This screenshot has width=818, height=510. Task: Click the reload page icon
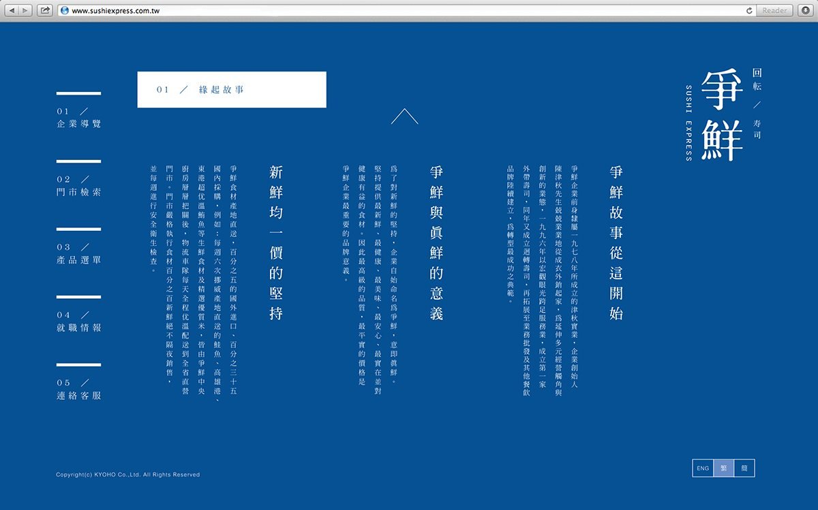pyautogui.click(x=749, y=10)
